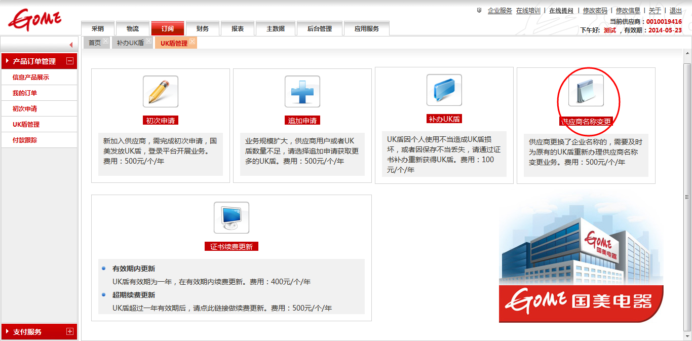Click the monitor icon for 证书续费更新
Screen dimensions: 692x341
[231, 217]
